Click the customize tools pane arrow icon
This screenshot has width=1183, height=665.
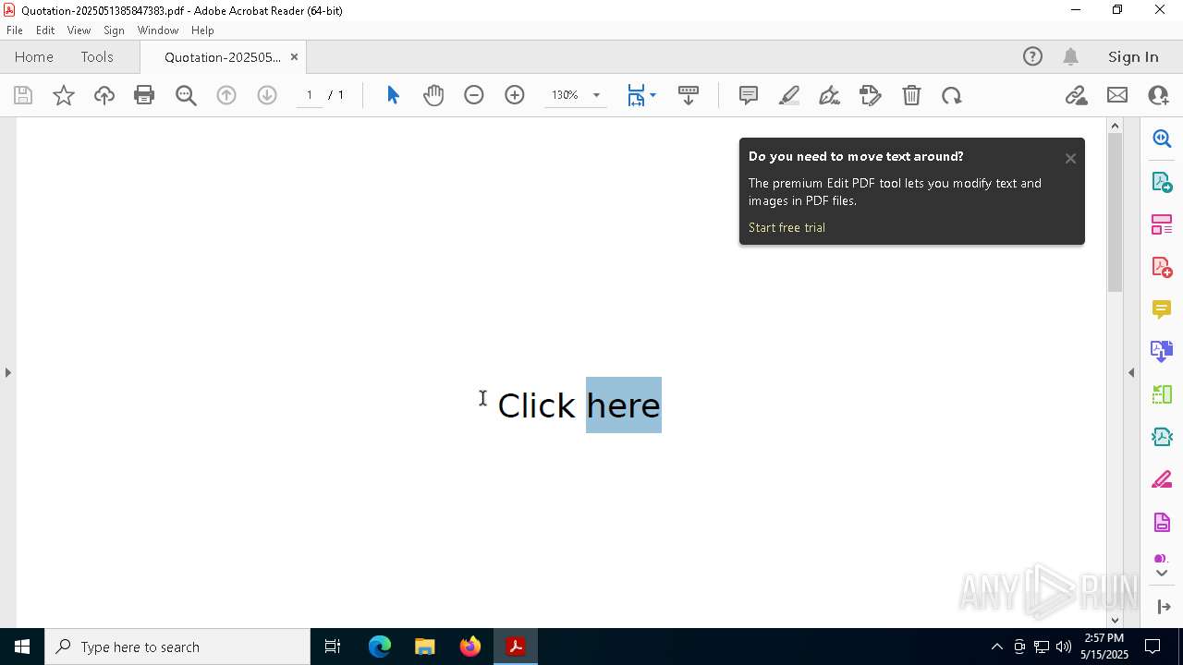click(x=1164, y=607)
